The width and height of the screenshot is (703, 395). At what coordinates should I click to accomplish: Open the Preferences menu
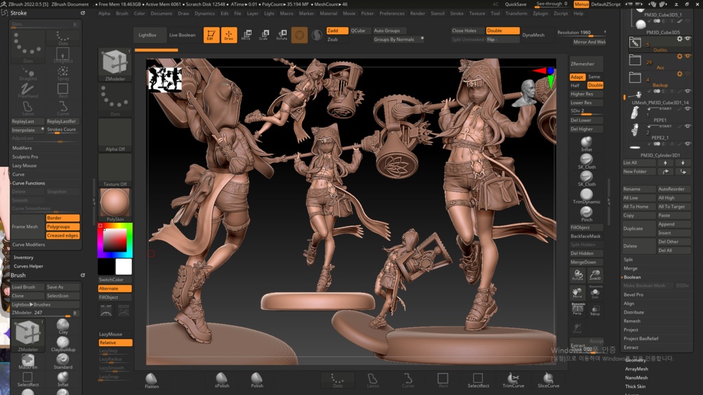392,14
